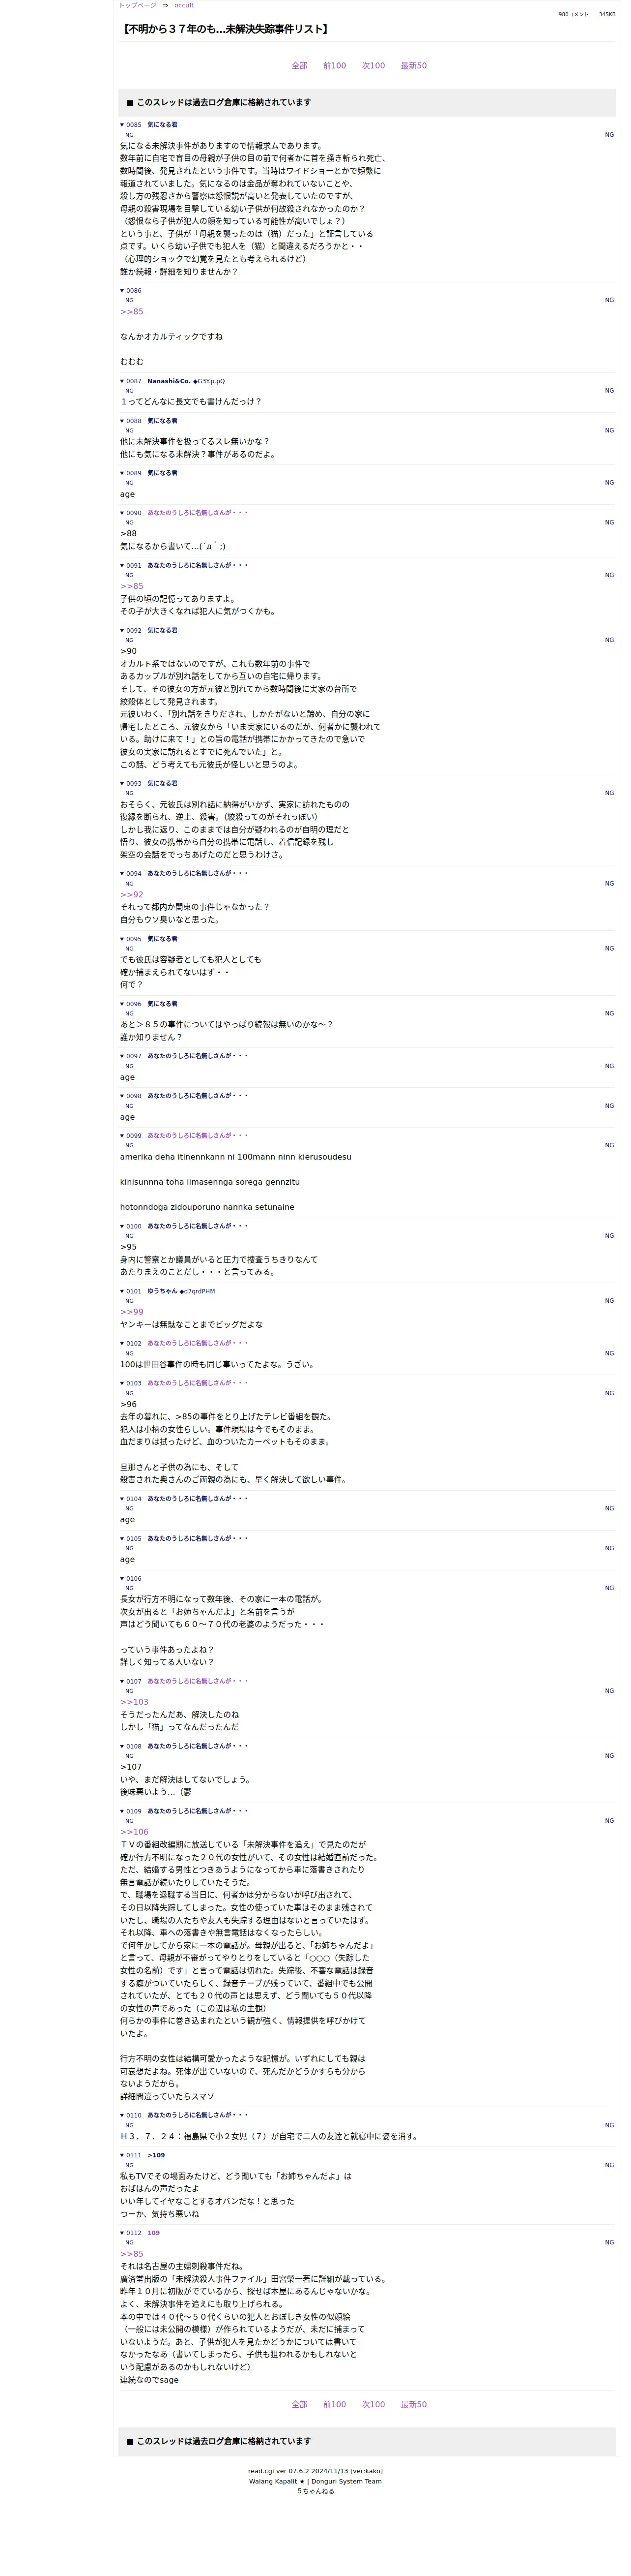Select 最新50 in the navigation below post 0112

click(x=413, y=2404)
